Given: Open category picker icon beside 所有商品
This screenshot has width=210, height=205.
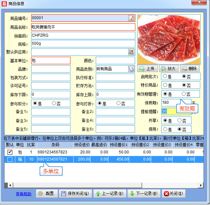Looking at the screenshot, I should pyautogui.click(x=131, y=69).
